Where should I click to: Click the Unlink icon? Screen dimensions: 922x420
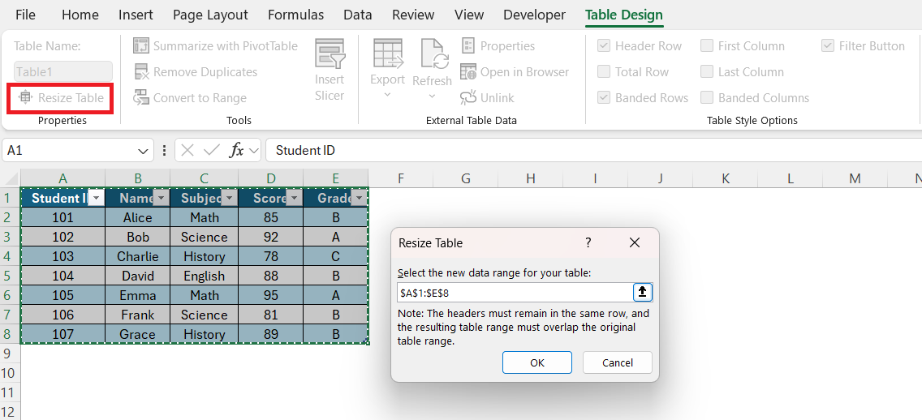(x=468, y=97)
